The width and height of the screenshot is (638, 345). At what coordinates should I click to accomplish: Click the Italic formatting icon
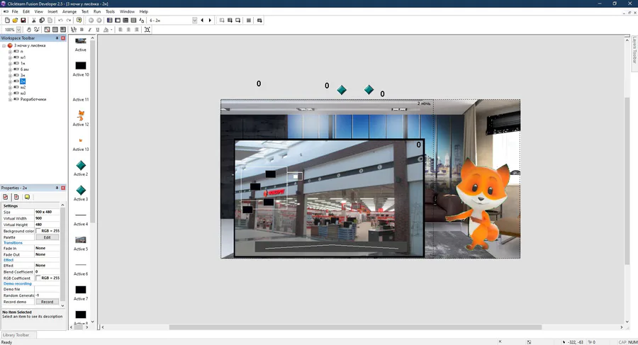89,30
